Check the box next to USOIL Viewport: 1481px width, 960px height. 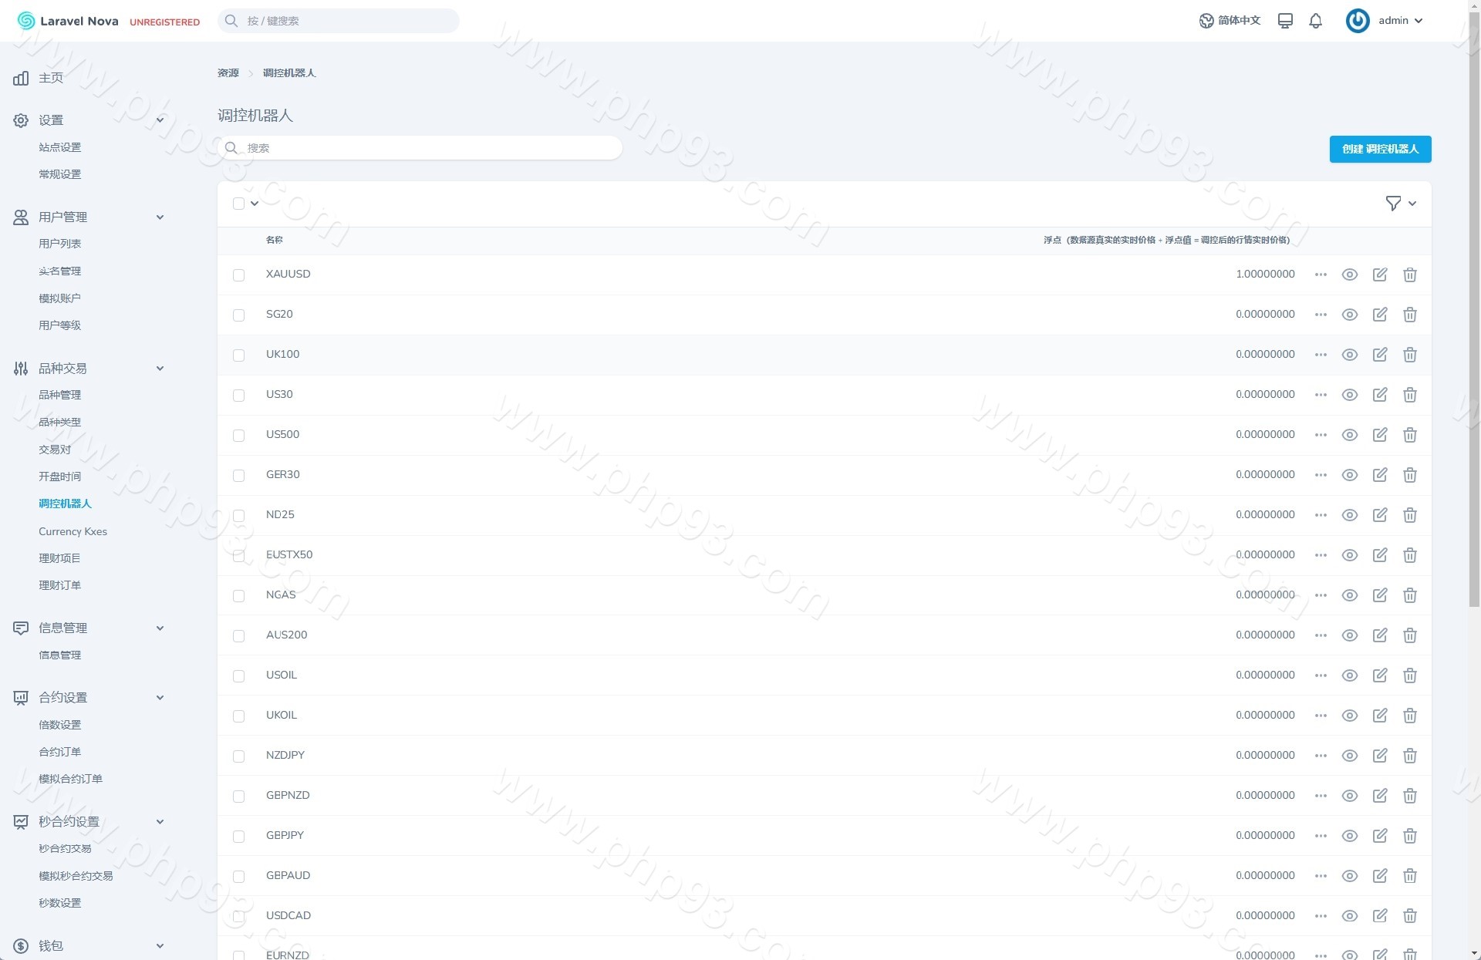click(x=238, y=676)
